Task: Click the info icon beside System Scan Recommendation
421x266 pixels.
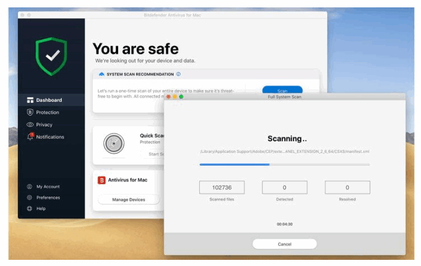Action: [x=178, y=74]
